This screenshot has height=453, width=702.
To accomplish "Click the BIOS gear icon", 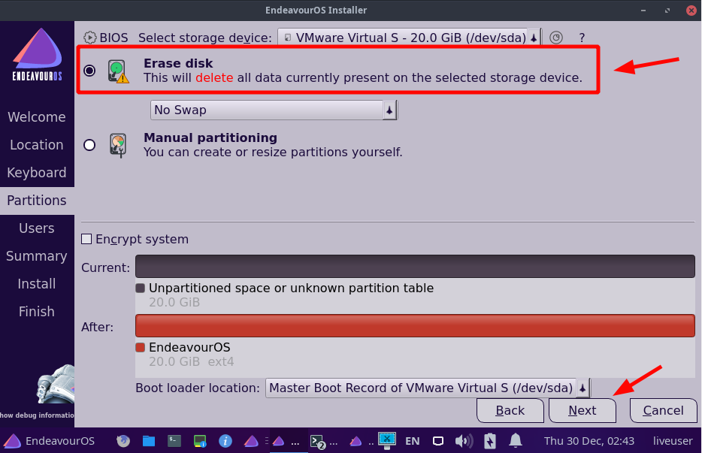I will (90, 38).
